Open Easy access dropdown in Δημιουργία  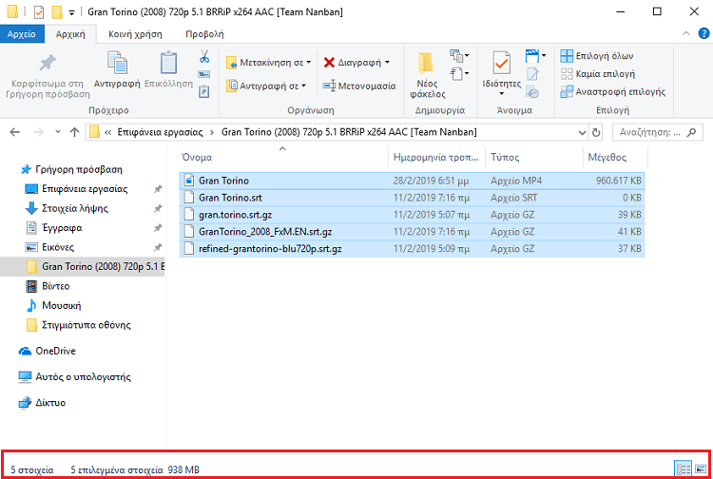click(x=459, y=73)
